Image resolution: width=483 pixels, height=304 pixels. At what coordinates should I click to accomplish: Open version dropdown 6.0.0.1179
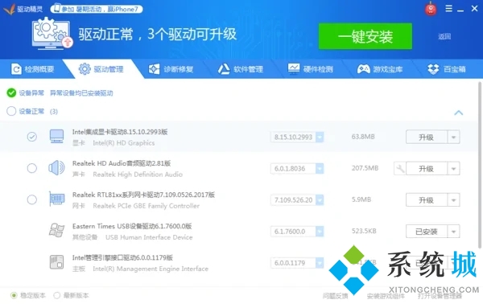320,263
